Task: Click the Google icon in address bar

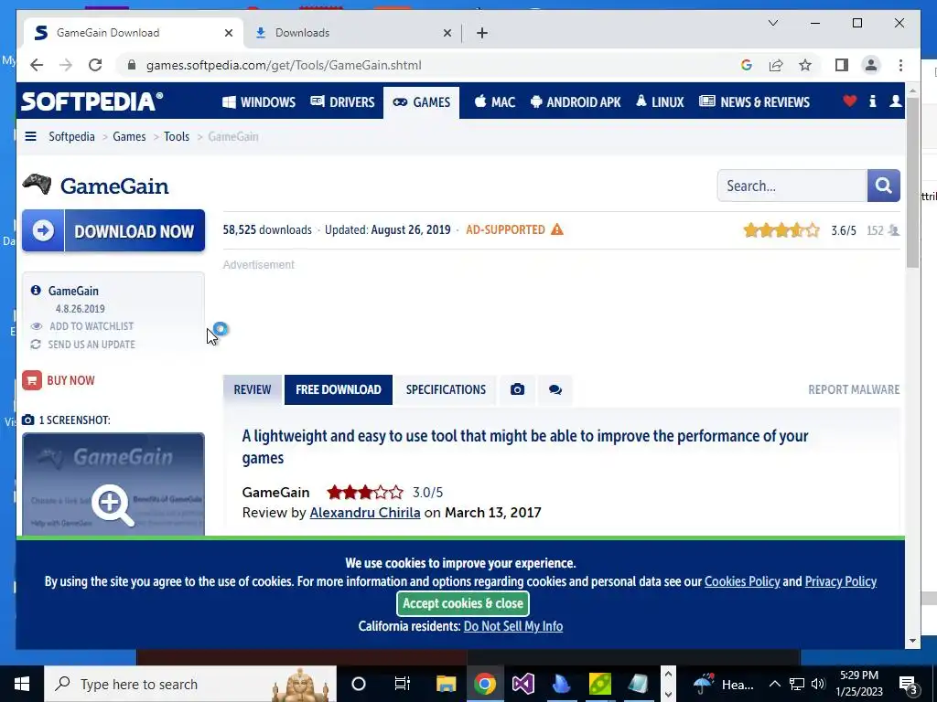Action: [x=746, y=65]
